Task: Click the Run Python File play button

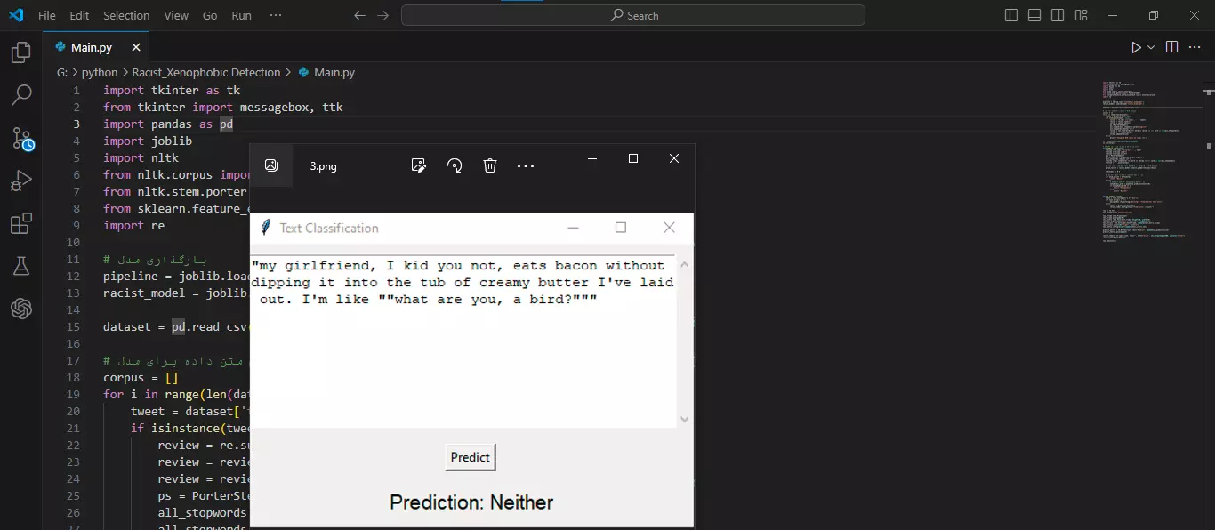Action: [1136, 48]
